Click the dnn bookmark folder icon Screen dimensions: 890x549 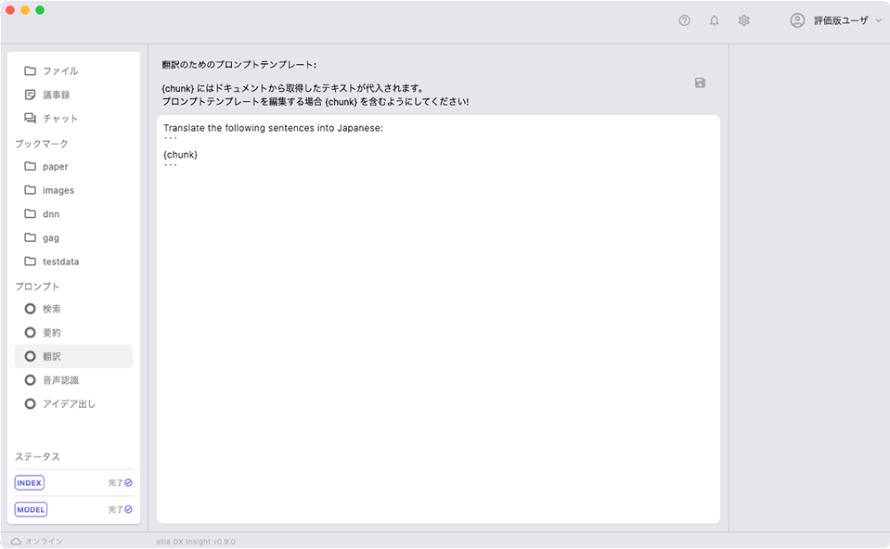[30, 214]
